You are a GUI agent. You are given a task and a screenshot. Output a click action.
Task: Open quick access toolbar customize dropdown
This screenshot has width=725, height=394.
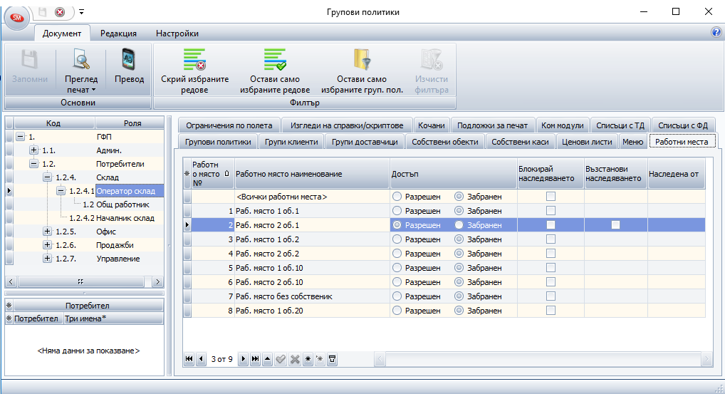click(81, 12)
